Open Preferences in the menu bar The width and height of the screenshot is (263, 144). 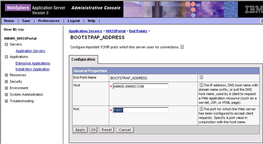pos(49,21)
